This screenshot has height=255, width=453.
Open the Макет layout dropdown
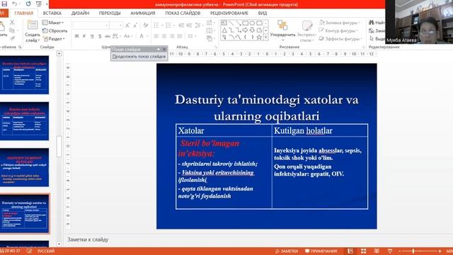click(53, 22)
